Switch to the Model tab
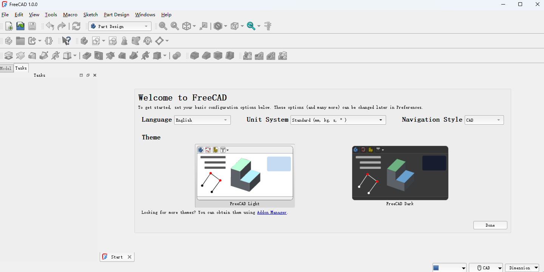 [6, 68]
